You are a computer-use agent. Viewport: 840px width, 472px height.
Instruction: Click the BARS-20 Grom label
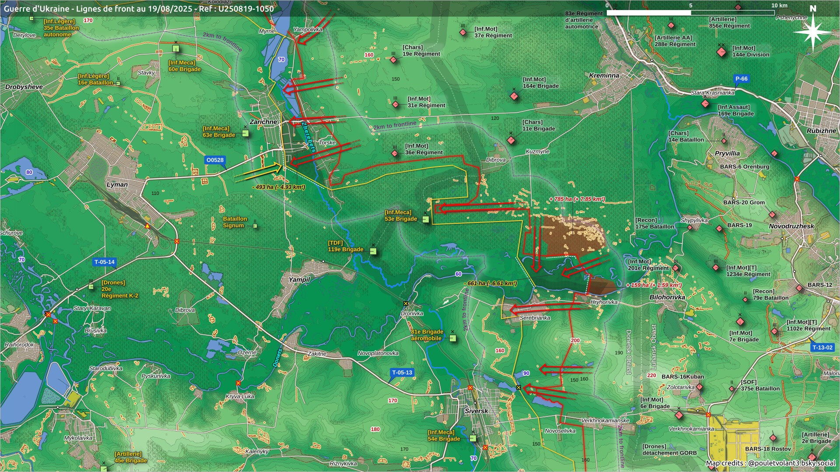(744, 203)
